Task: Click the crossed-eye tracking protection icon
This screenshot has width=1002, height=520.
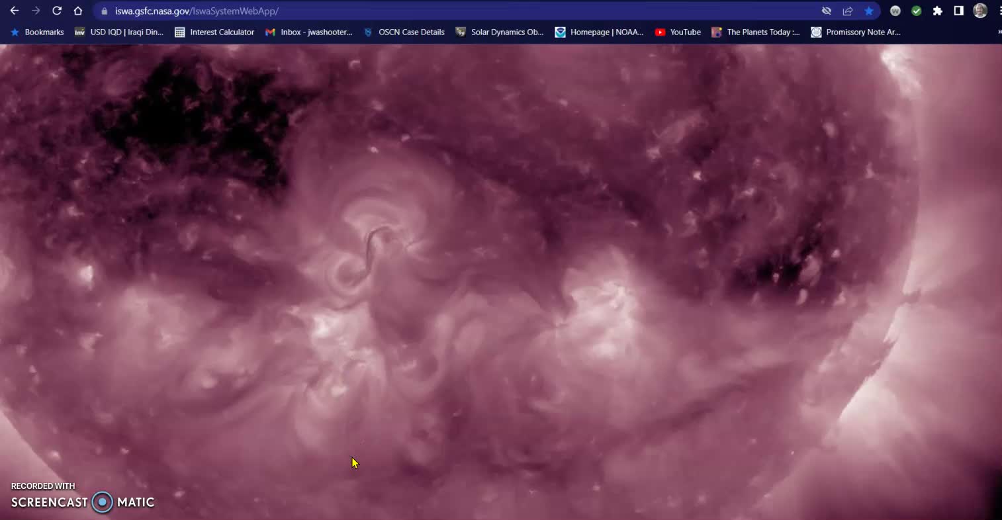Action: coord(827,11)
